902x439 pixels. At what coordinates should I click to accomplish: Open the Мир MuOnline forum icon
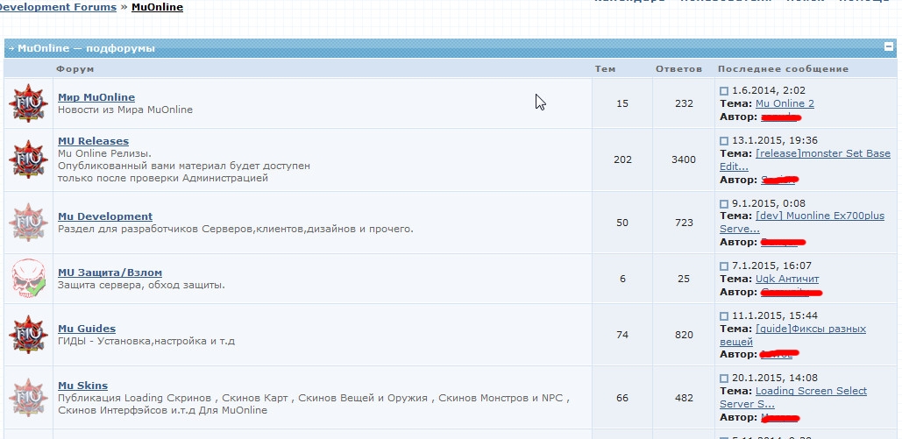pos(28,103)
